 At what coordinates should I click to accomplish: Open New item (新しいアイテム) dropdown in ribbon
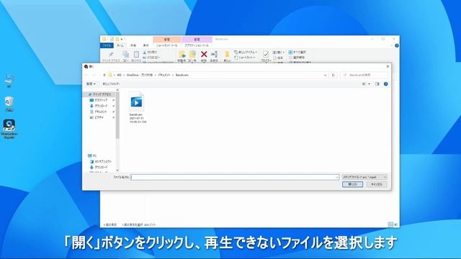point(246,52)
